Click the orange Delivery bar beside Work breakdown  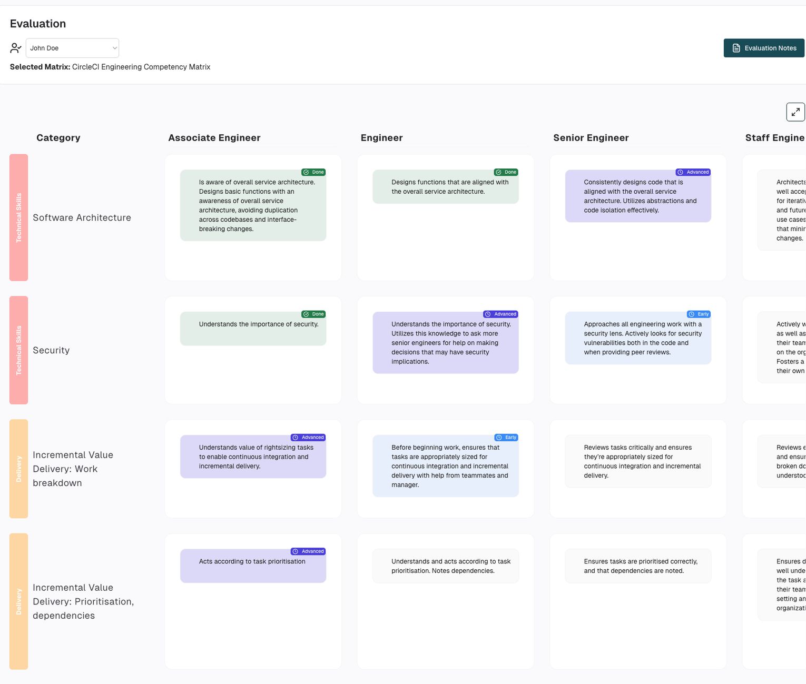point(18,469)
